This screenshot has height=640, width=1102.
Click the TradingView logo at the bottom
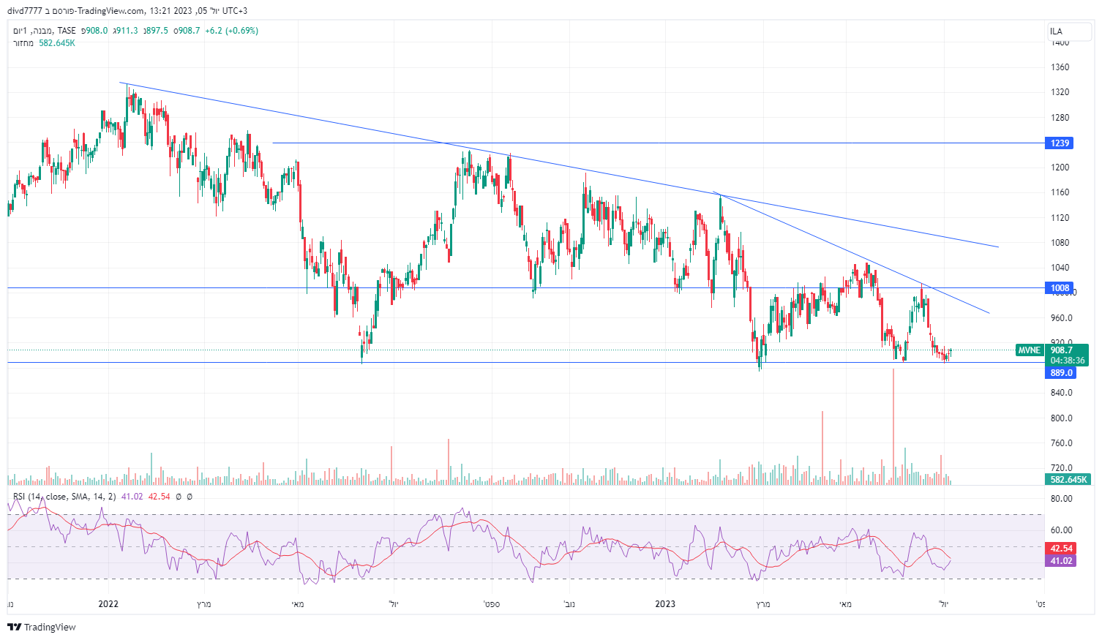tap(42, 627)
